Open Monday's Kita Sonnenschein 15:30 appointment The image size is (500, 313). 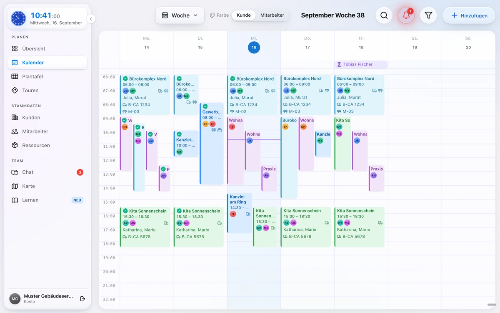click(x=145, y=227)
